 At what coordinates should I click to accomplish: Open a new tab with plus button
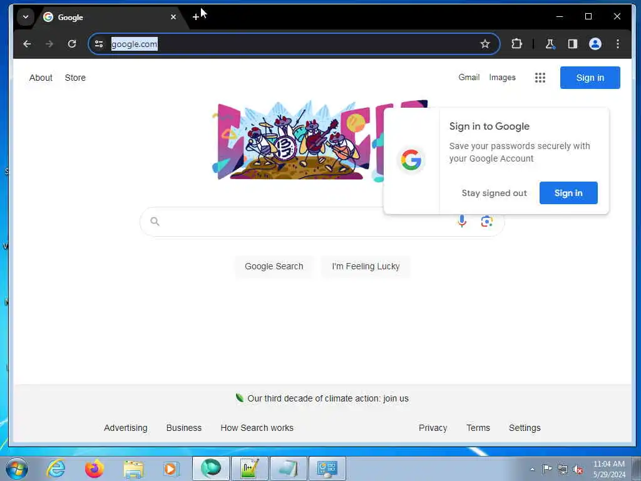[x=195, y=17]
